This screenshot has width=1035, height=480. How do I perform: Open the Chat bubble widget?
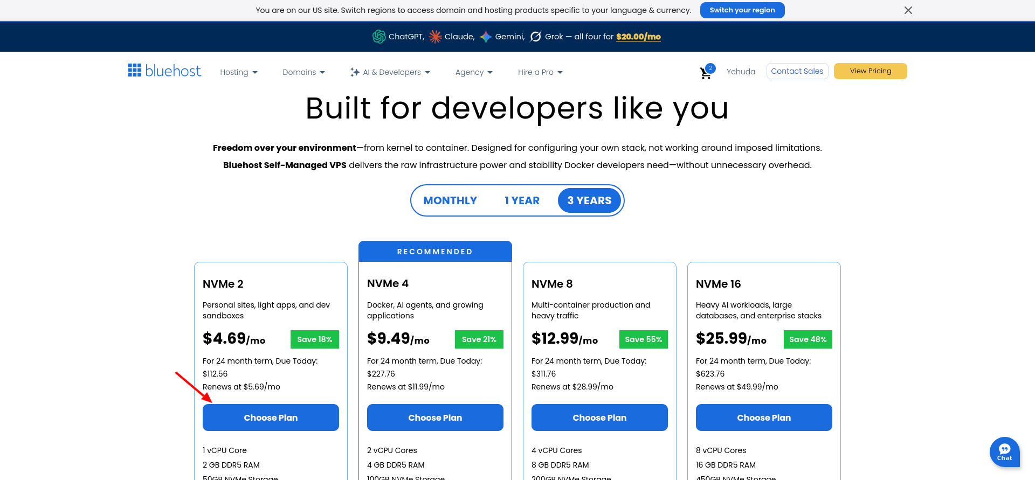(1004, 451)
